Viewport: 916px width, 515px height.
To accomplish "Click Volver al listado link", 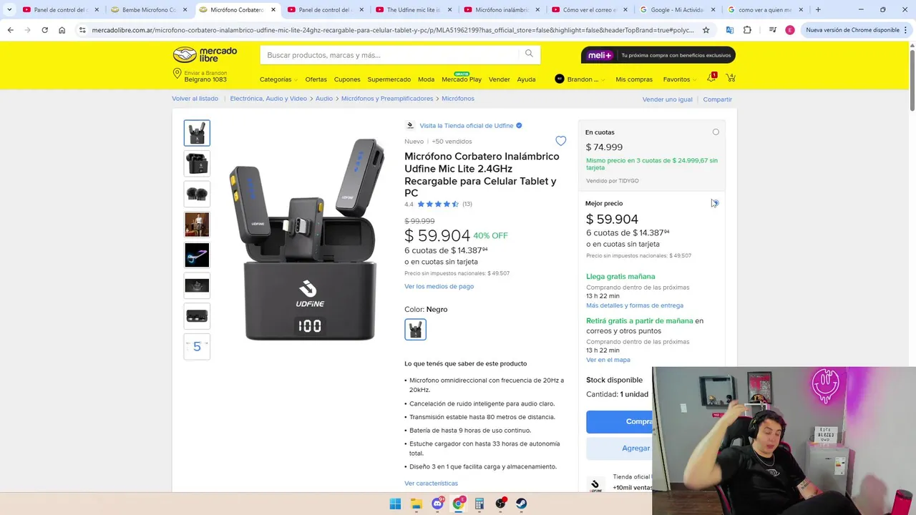I will [x=195, y=99].
